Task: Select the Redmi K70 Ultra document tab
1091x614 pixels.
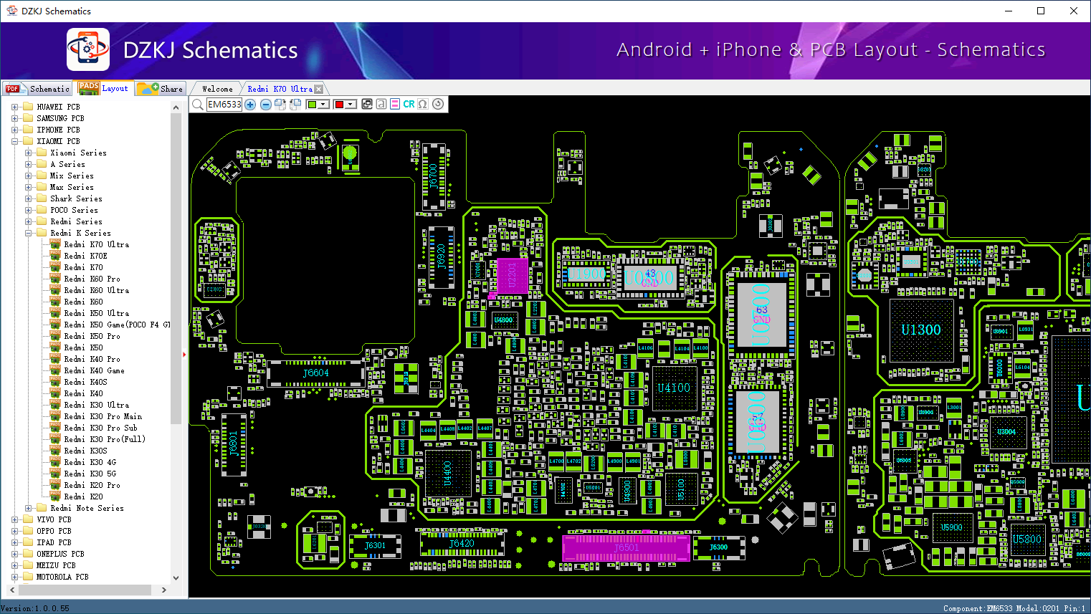Action: click(x=280, y=89)
